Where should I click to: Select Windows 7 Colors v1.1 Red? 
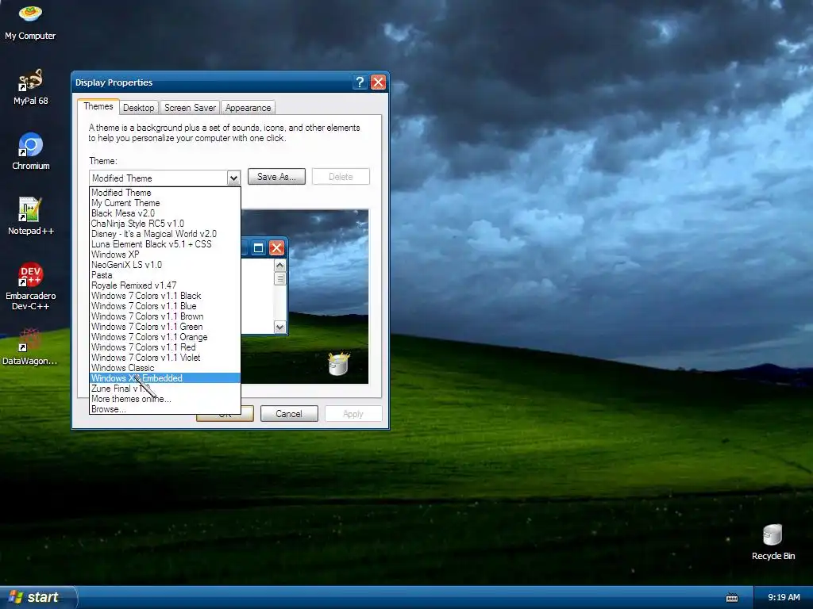click(165, 347)
